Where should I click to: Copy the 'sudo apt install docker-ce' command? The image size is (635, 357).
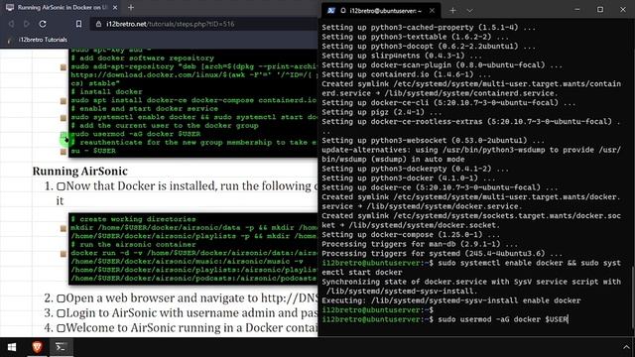click(63, 101)
